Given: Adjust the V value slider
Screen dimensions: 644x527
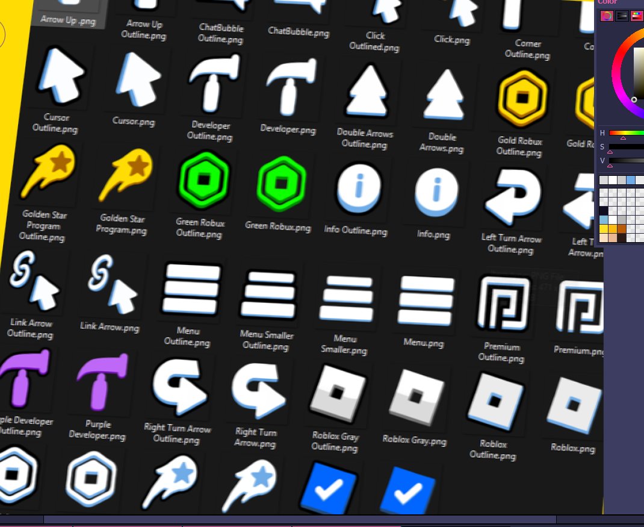Looking at the screenshot, I should point(627,161).
